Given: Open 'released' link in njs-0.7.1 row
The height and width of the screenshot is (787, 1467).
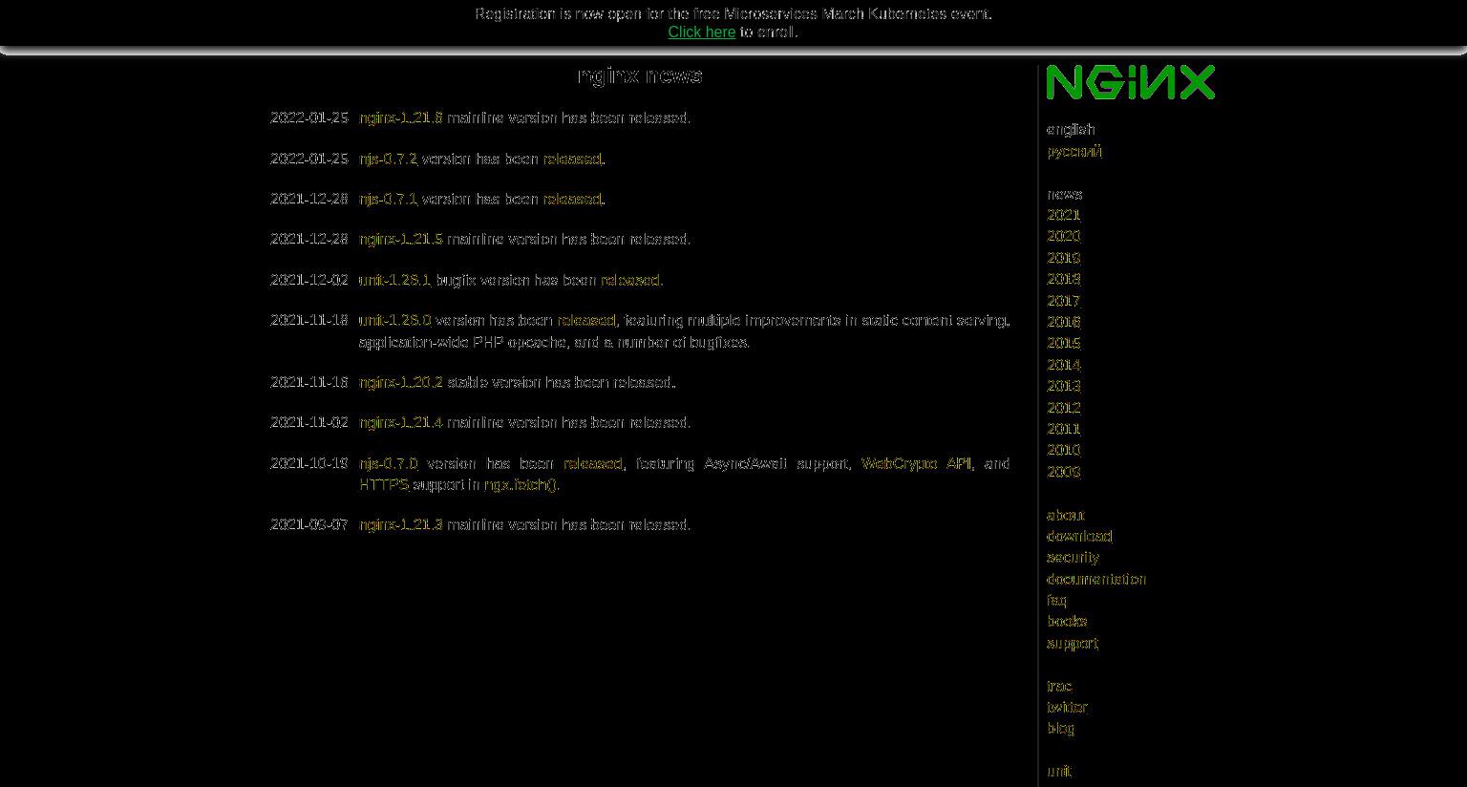Looking at the screenshot, I should [x=572, y=199].
